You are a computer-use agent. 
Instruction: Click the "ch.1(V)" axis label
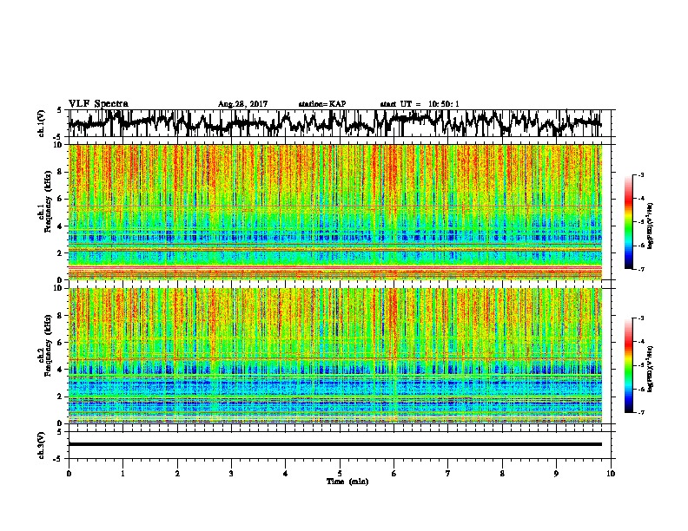[x=42, y=123]
